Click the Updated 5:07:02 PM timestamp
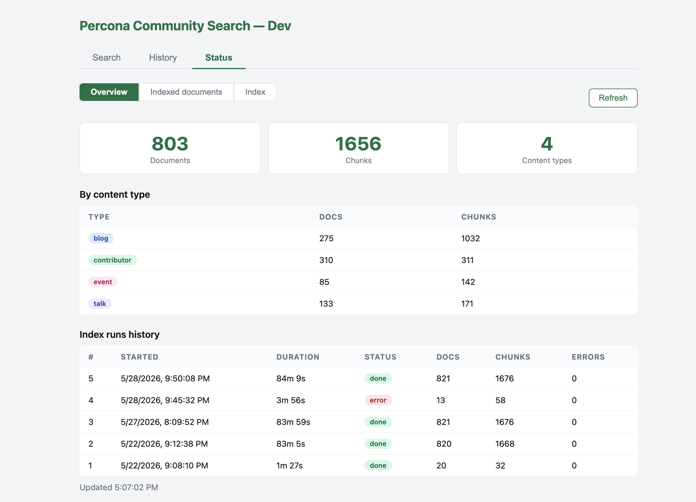The height and width of the screenshot is (502, 696). [119, 487]
